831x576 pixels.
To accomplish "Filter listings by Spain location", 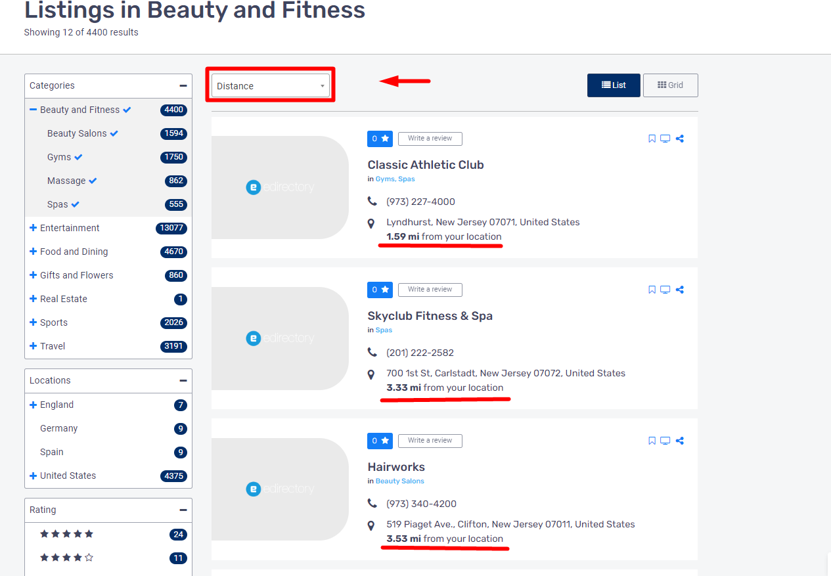I will (x=52, y=452).
